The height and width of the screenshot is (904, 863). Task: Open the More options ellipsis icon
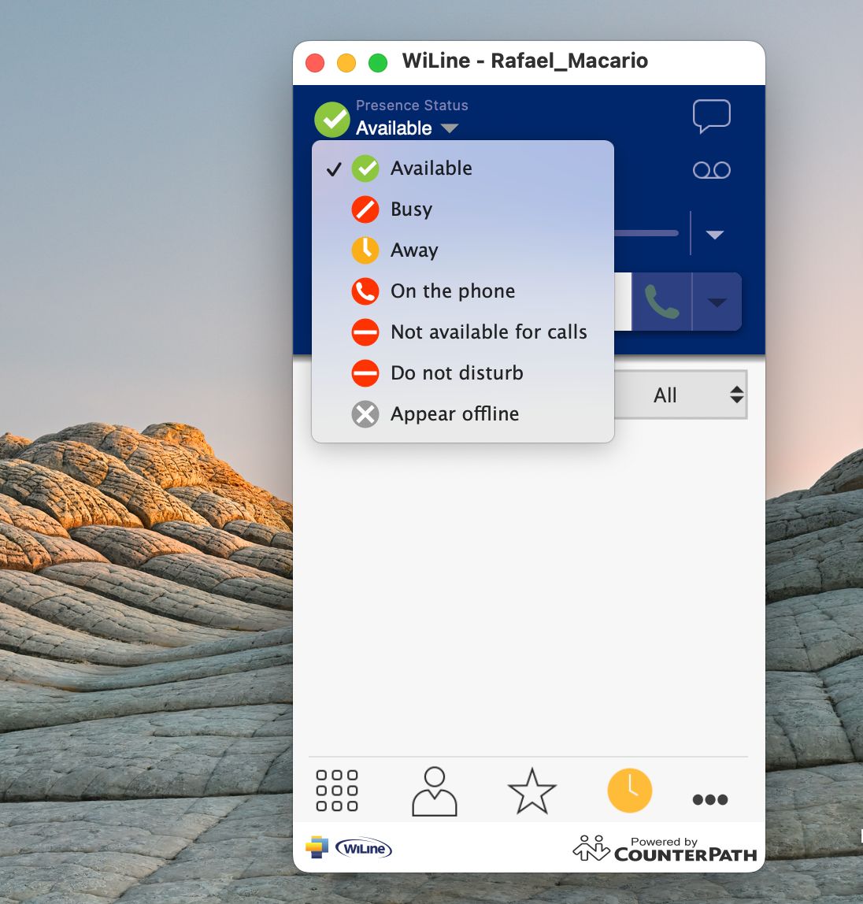(709, 799)
